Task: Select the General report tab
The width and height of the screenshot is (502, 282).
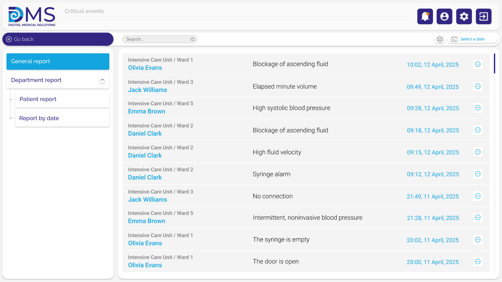Action: [58, 61]
